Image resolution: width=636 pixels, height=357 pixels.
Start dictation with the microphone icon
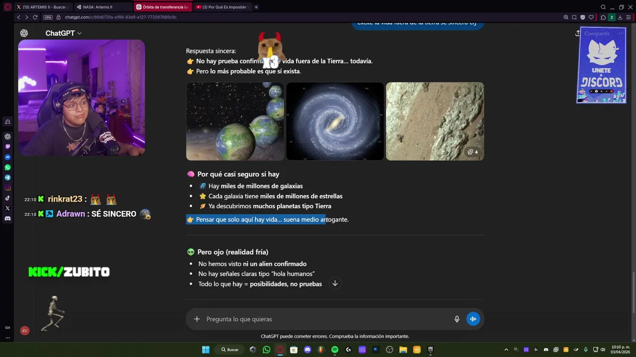(x=457, y=319)
